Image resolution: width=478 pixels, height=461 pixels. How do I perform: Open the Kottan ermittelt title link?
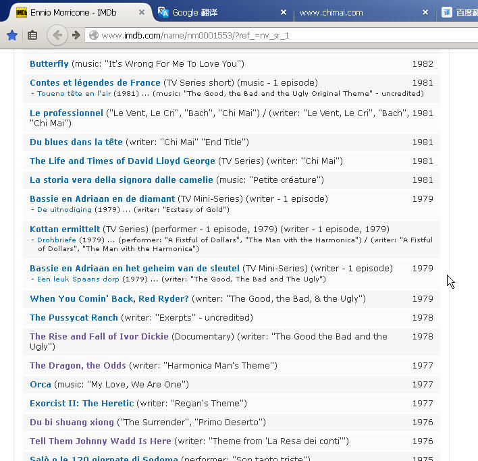tap(65, 229)
